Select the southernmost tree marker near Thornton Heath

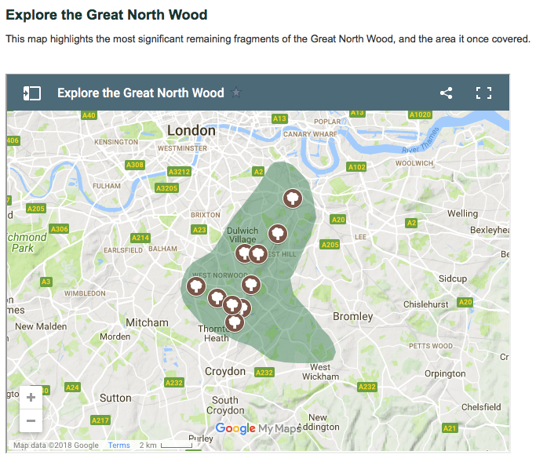[234, 322]
